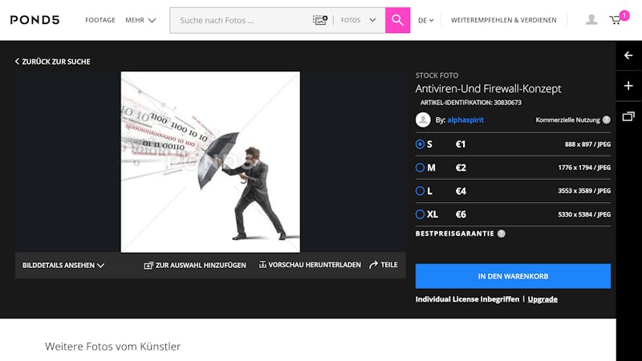Open the visual image search camera icon
This screenshot has height=361, width=642.
coord(320,20)
